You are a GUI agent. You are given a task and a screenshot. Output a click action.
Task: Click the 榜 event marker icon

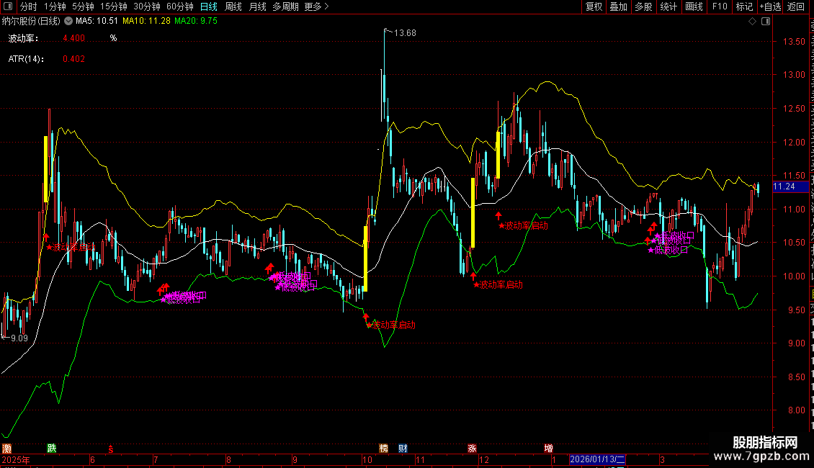(x=384, y=449)
